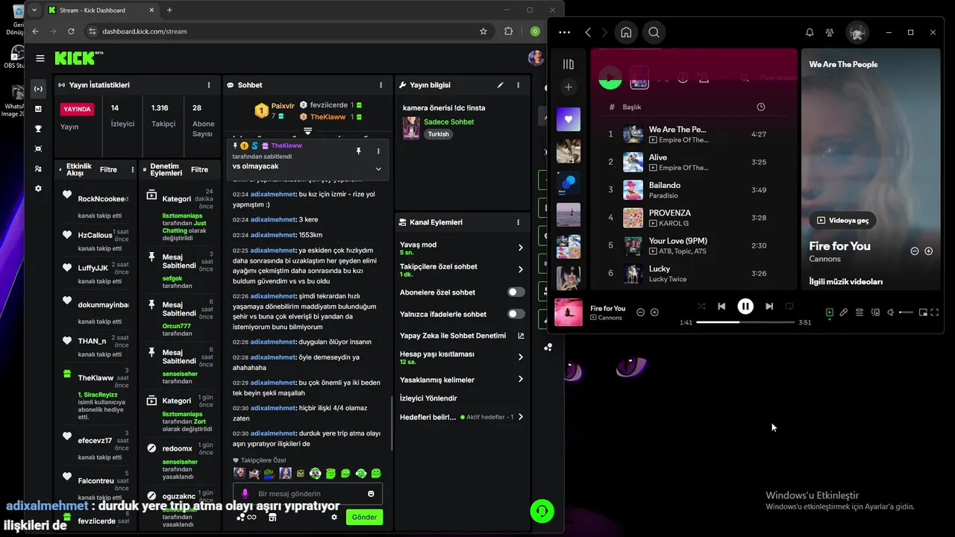Bookmark the Kick dashboard page
This screenshot has height=537, width=955.
pos(483,31)
